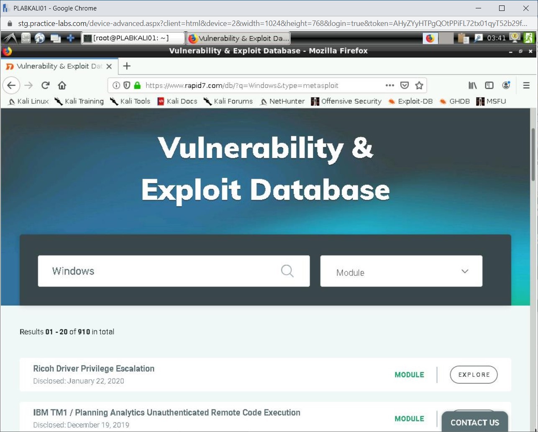Open the page actions three-dot menu
Image resolution: width=538 pixels, height=432 pixels.
click(x=389, y=85)
